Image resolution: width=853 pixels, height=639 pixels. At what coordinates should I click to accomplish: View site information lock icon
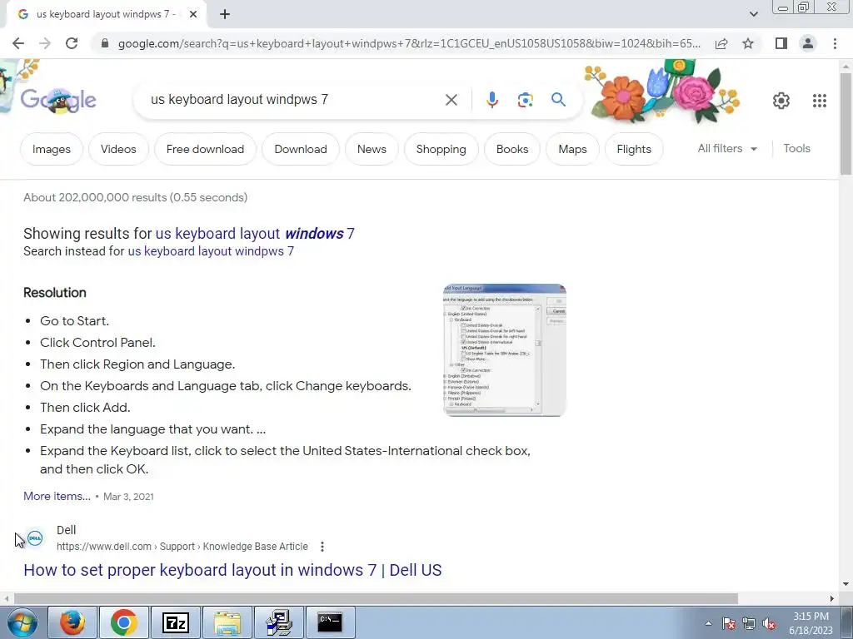[x=105, y=43]
